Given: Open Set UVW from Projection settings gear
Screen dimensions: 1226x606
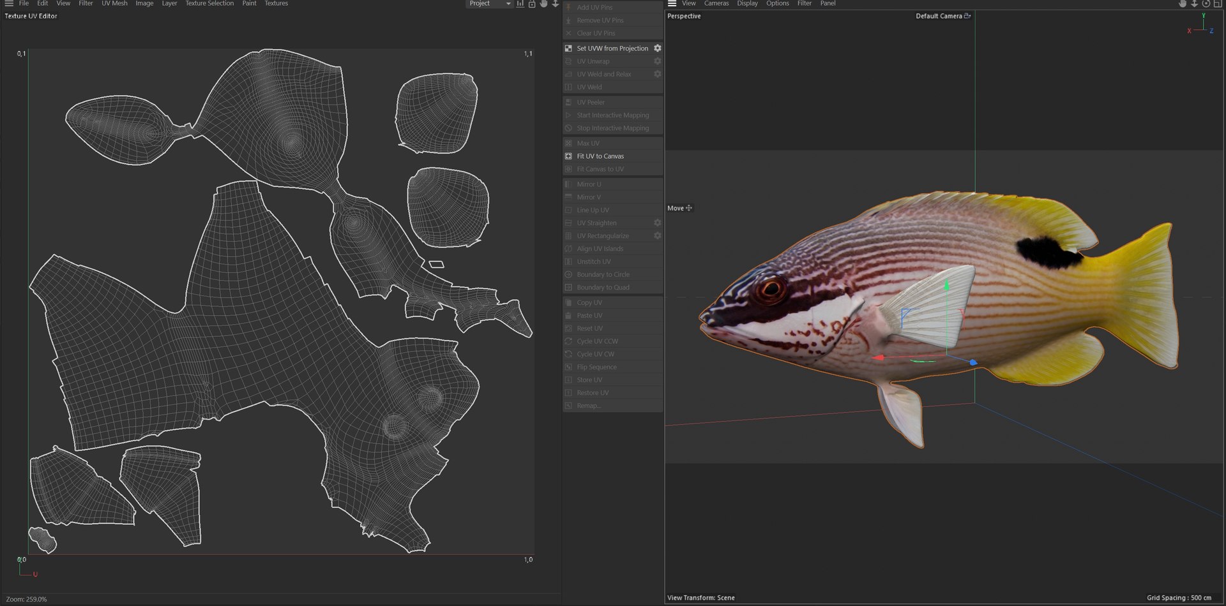Looking at the screenshot, I should click(x=657, y=48).
